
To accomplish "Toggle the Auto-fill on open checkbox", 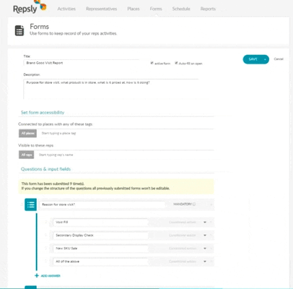I will 176,63.
